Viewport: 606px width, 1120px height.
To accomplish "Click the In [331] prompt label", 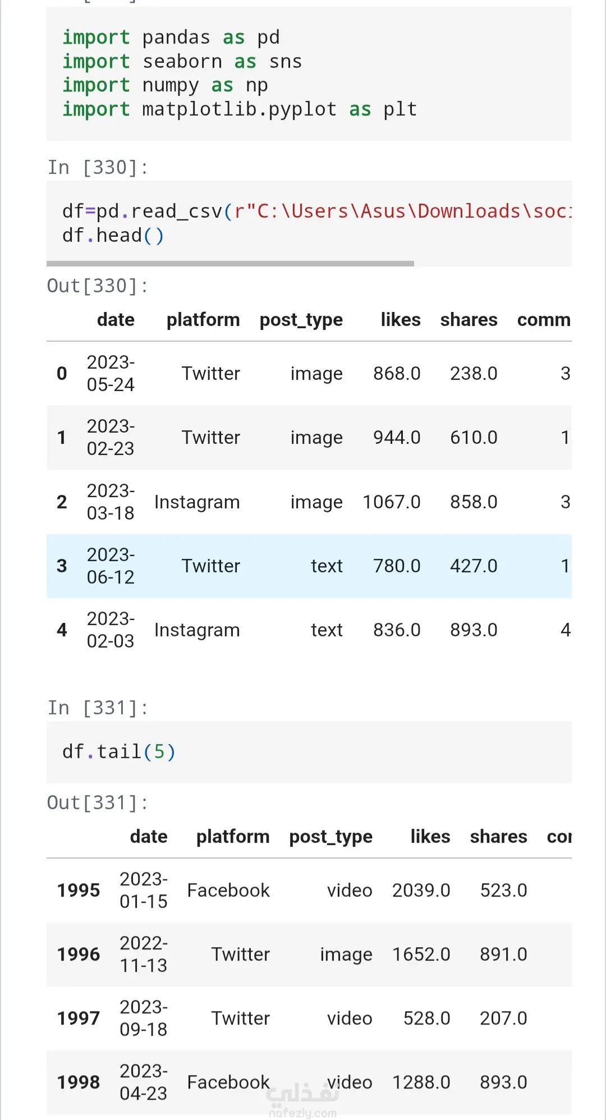I will click(98, 708).
